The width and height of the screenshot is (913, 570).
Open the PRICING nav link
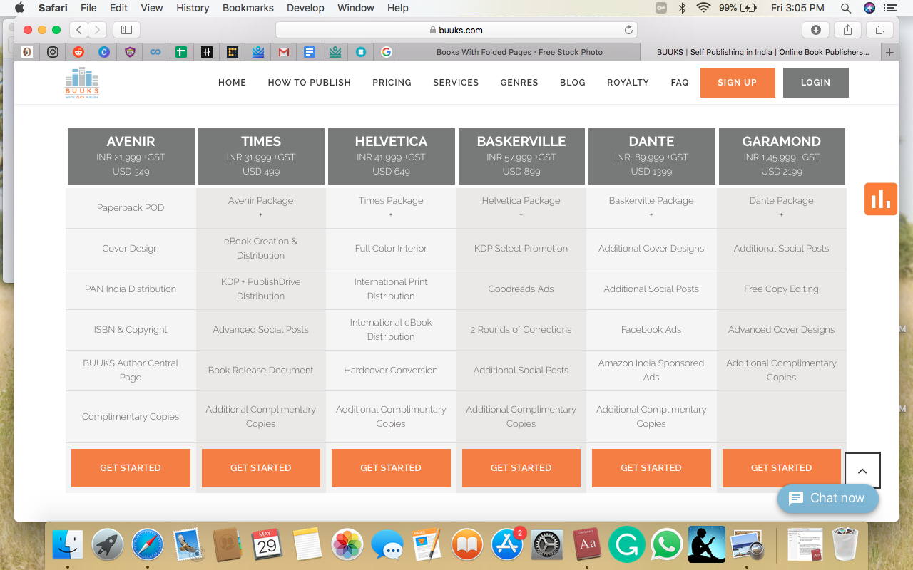(392, 83)
